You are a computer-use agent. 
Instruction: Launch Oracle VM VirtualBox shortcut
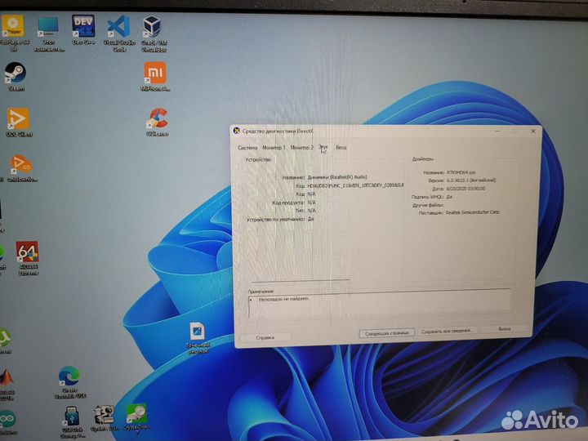click(x=152, y=28)
